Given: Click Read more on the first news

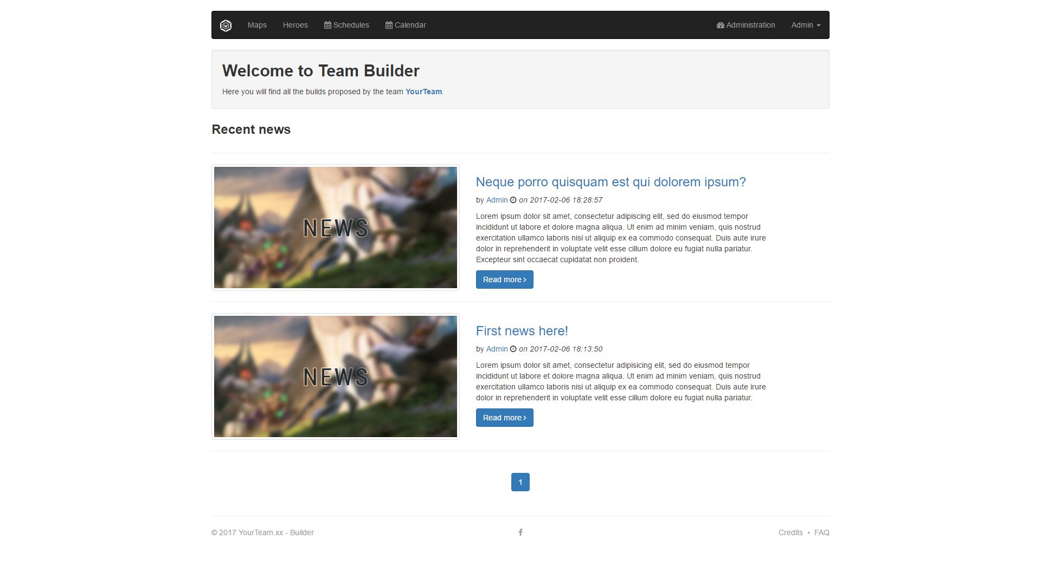Looking at the screenshot, I should pos(504,279).
